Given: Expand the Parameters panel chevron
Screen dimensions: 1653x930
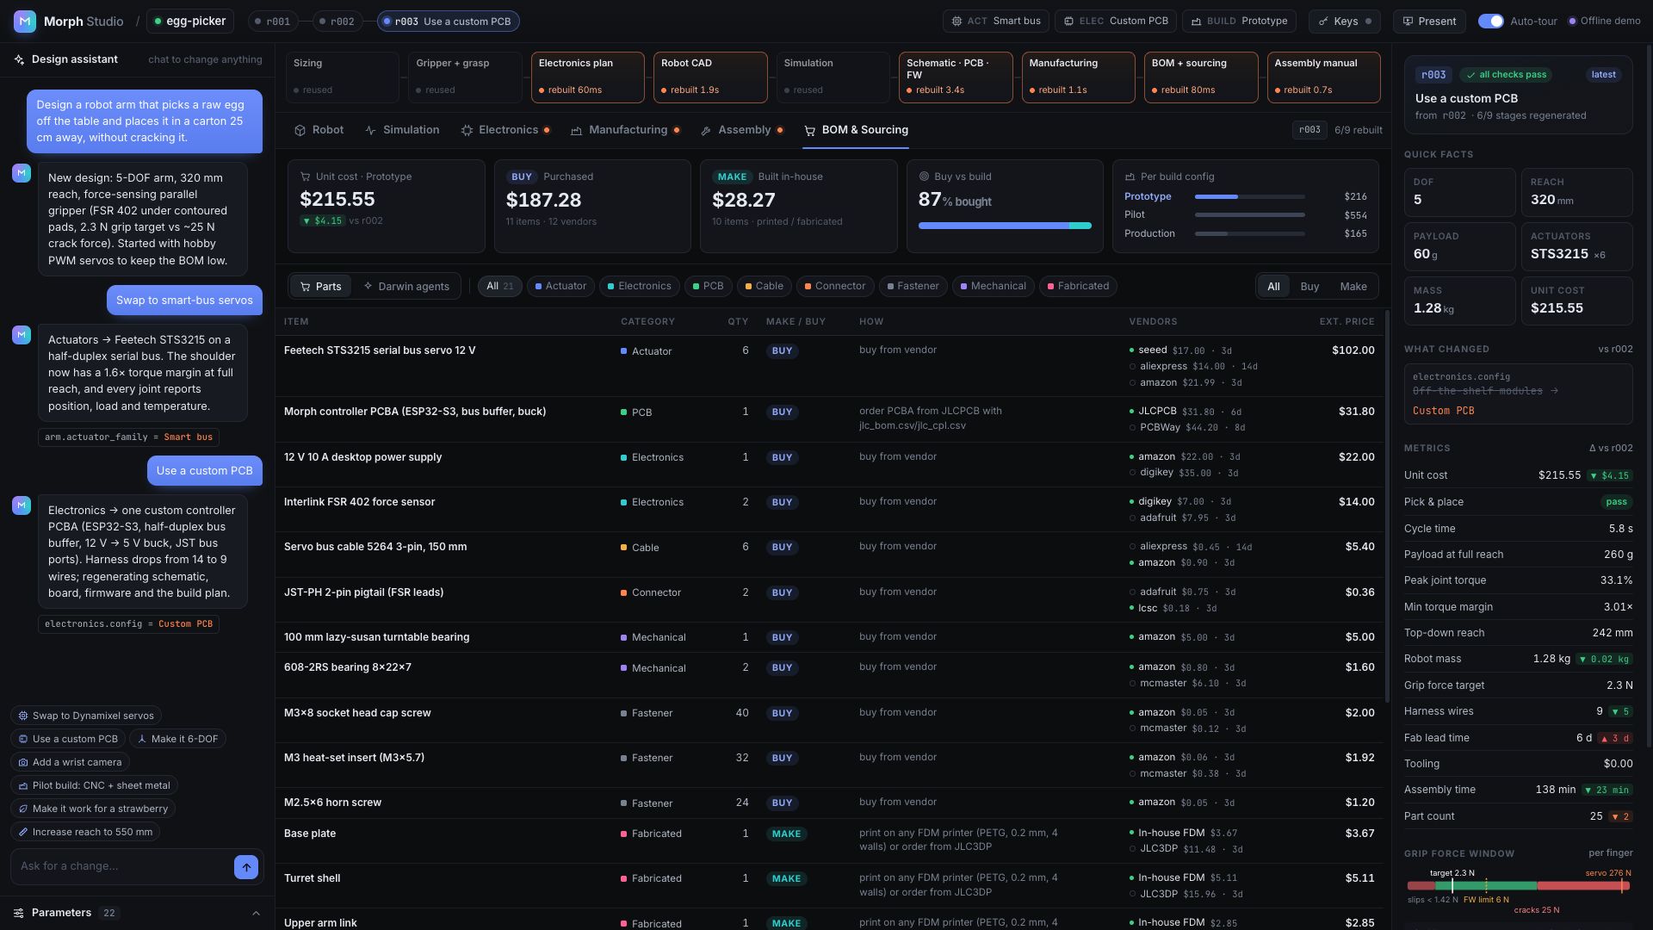Looking at the screenshot, I should click(256, 913).
